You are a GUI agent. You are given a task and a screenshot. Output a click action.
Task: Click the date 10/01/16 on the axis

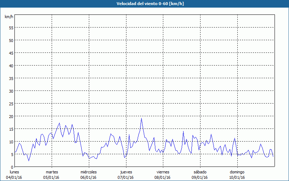coord(237,177)
